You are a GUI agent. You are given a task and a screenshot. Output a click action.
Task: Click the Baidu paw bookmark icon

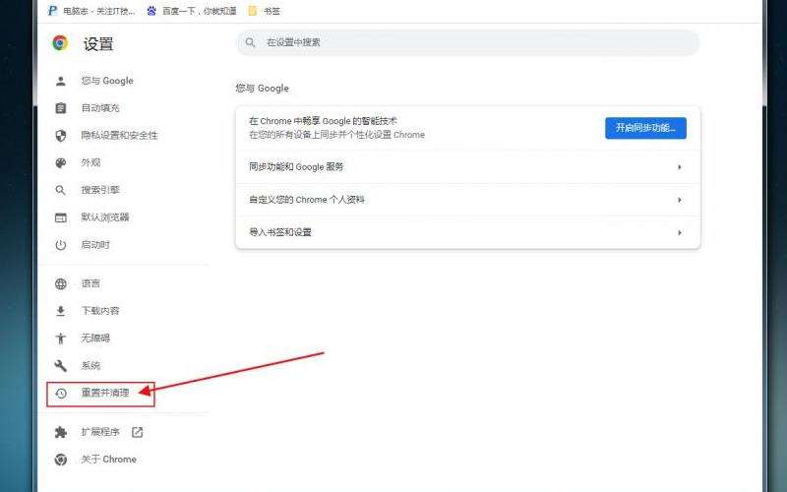pyautogui.click(x=151, y=11)
